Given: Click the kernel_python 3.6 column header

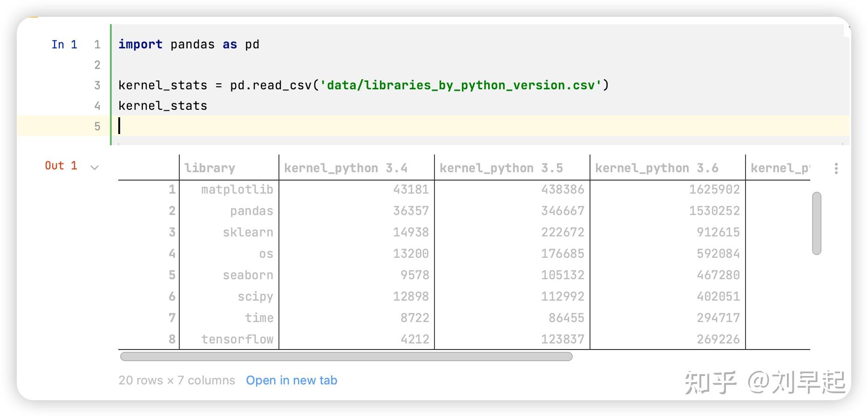Looking at the screenshot, I should click(657, 168).
